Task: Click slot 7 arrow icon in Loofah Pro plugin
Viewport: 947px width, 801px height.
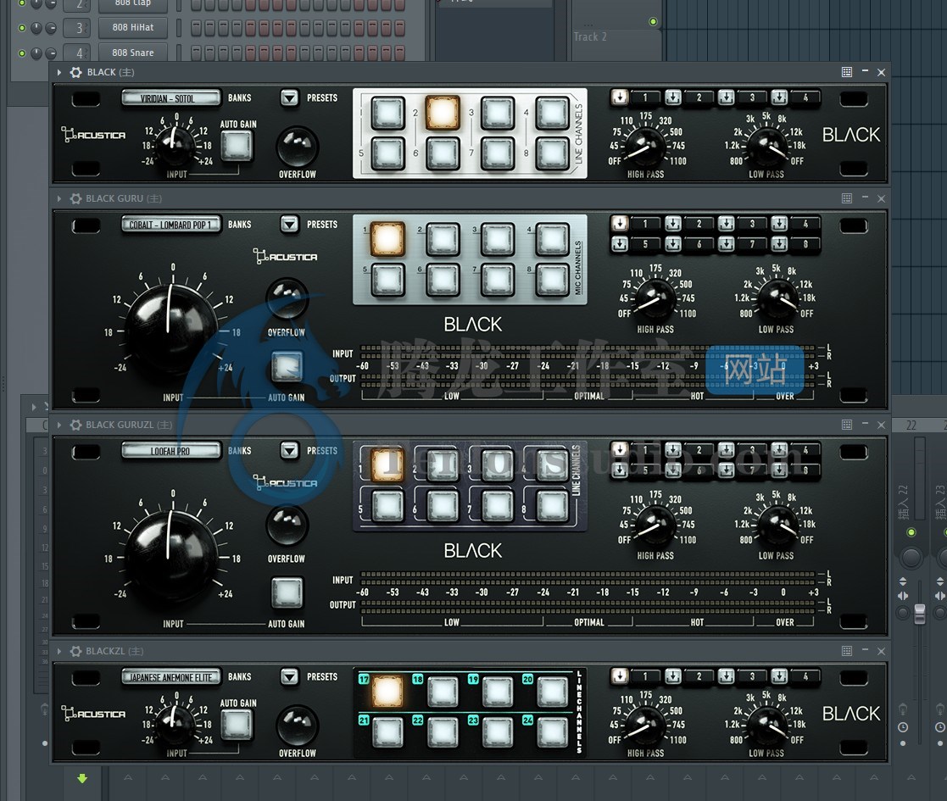Action: pos(726,470)
